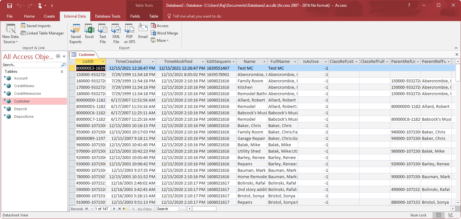Screen dimensions: 461x219
Task: Customize the Quick Access Toolbar dropdown
Action: pos(52,5)
